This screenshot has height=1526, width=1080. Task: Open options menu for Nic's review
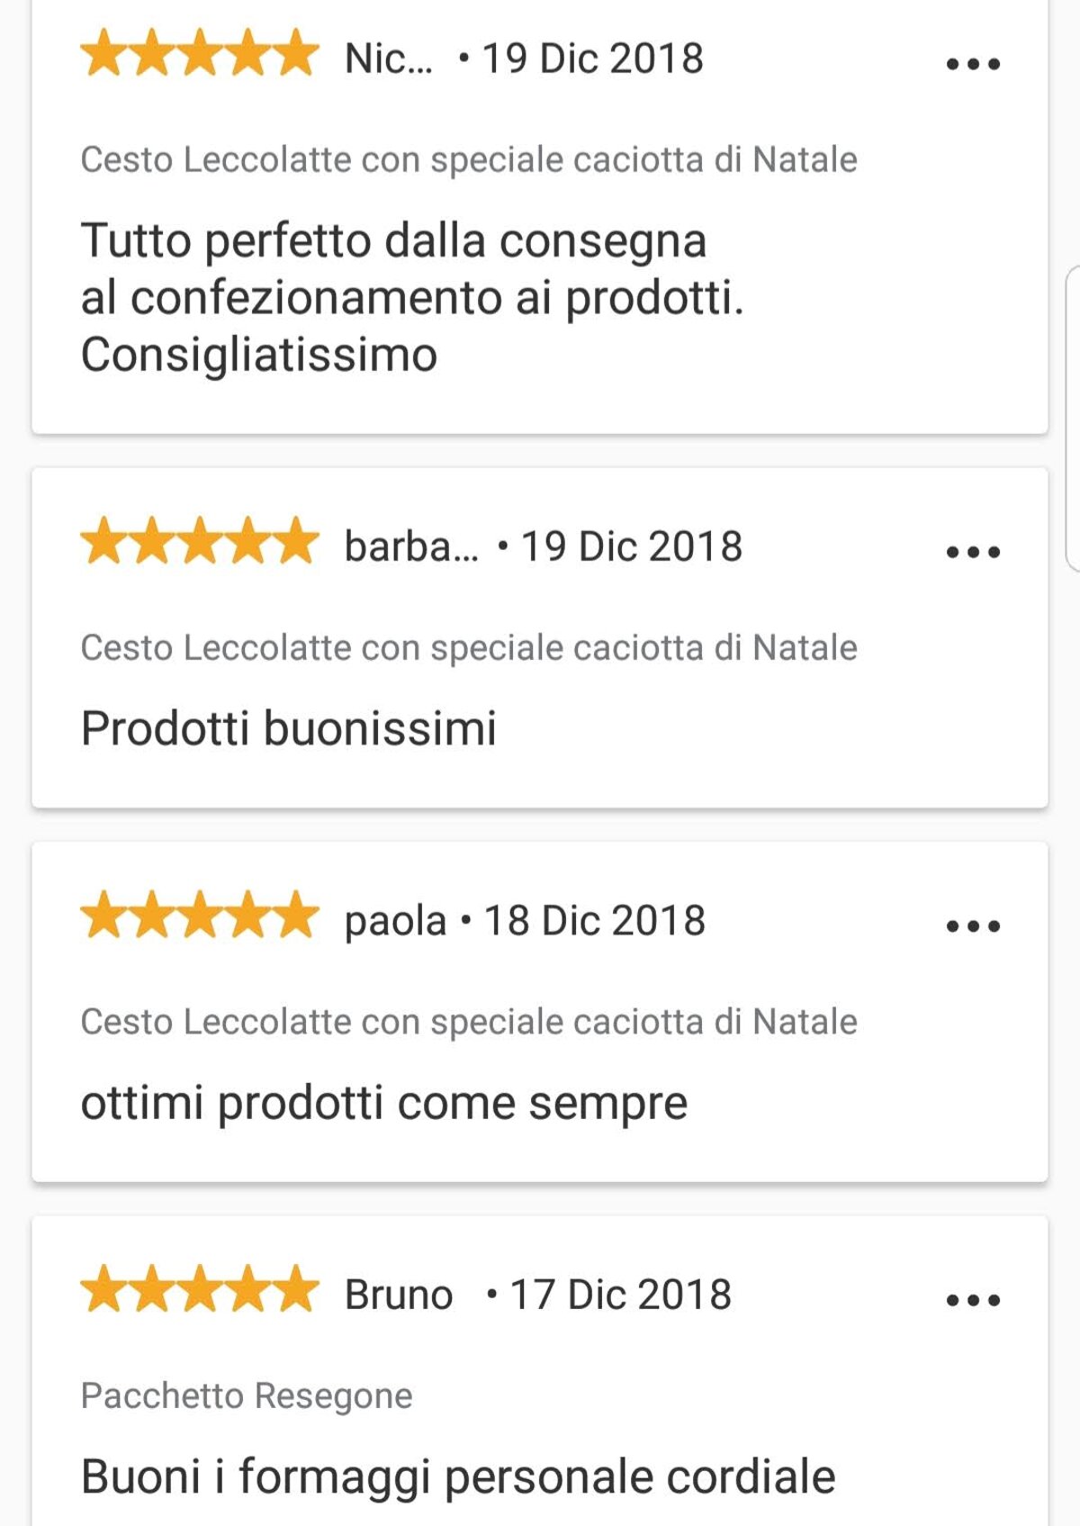(973, 64)
